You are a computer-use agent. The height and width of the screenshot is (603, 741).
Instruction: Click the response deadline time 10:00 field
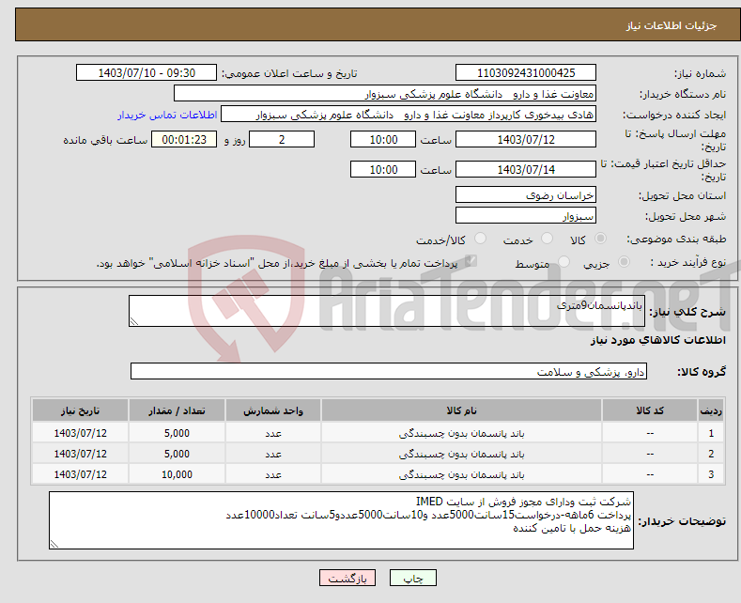click(x=383, y=139)
